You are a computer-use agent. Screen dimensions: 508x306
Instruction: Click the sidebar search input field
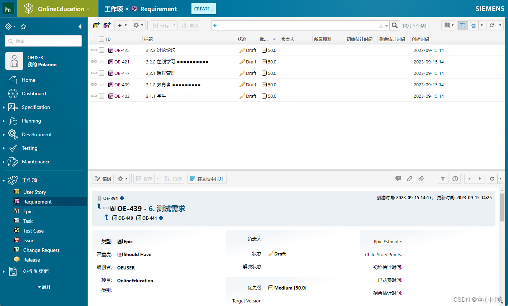pyautogui.click(x=43, y=41)
